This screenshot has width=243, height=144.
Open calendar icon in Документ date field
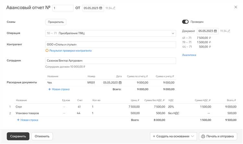pos(215,31)
